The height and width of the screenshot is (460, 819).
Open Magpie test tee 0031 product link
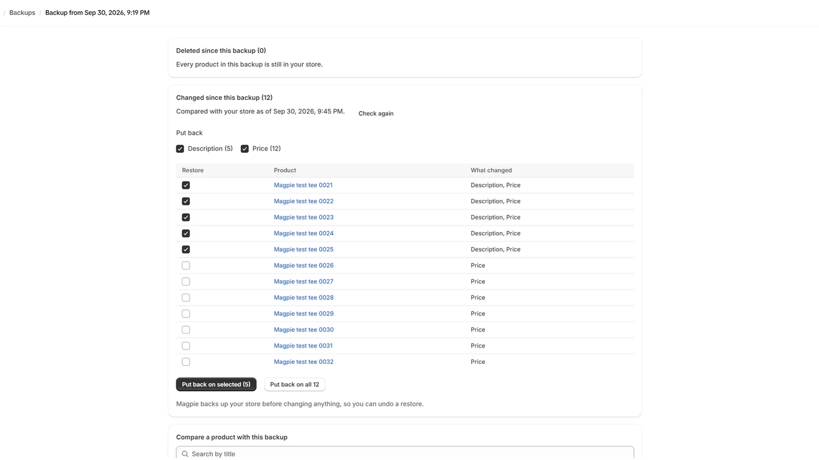pyautogui.click(x=303, y=346)
